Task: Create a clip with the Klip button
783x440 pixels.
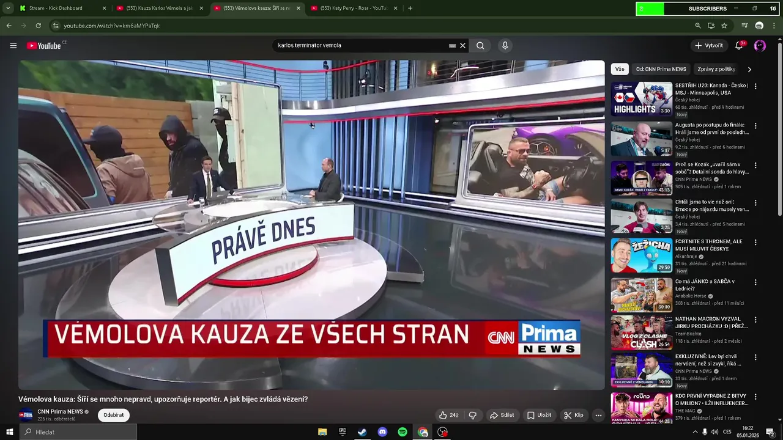Action: click(573, 415)
